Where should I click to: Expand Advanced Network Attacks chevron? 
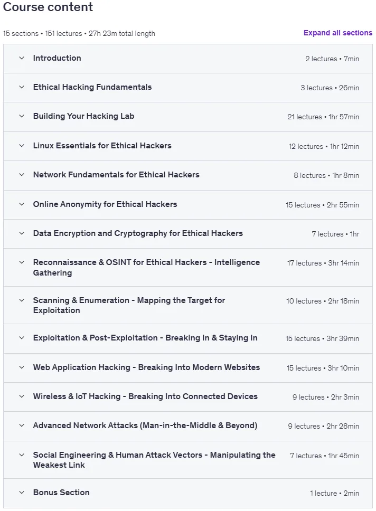coord(22,425)
